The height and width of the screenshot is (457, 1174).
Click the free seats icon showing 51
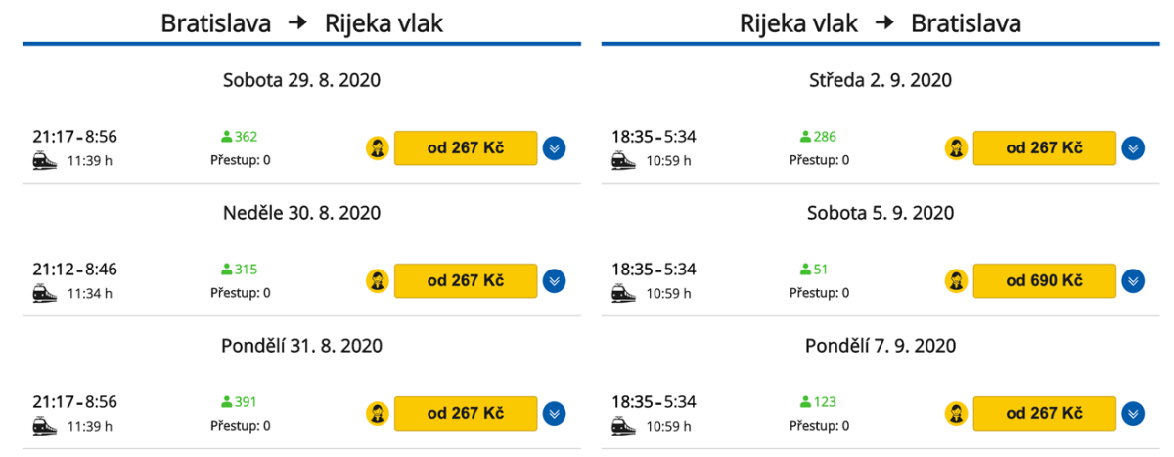(x=806, y=270)
